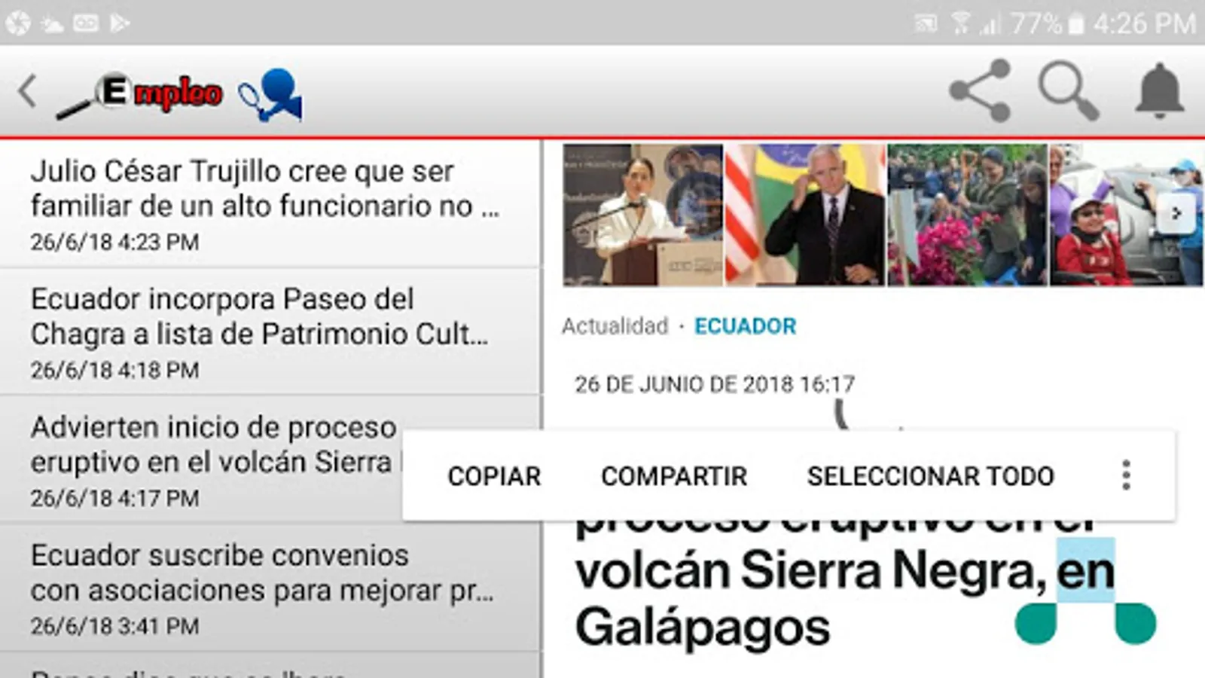Tap the weather icon in the status bar
This screenshot has width=1205, height=678.
click(52, 24)
